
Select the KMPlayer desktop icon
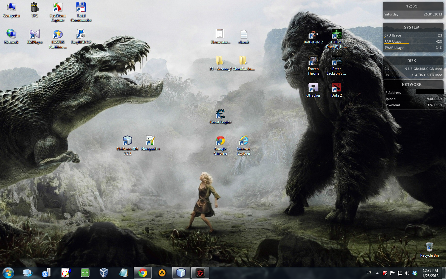[x=35, y=35]
